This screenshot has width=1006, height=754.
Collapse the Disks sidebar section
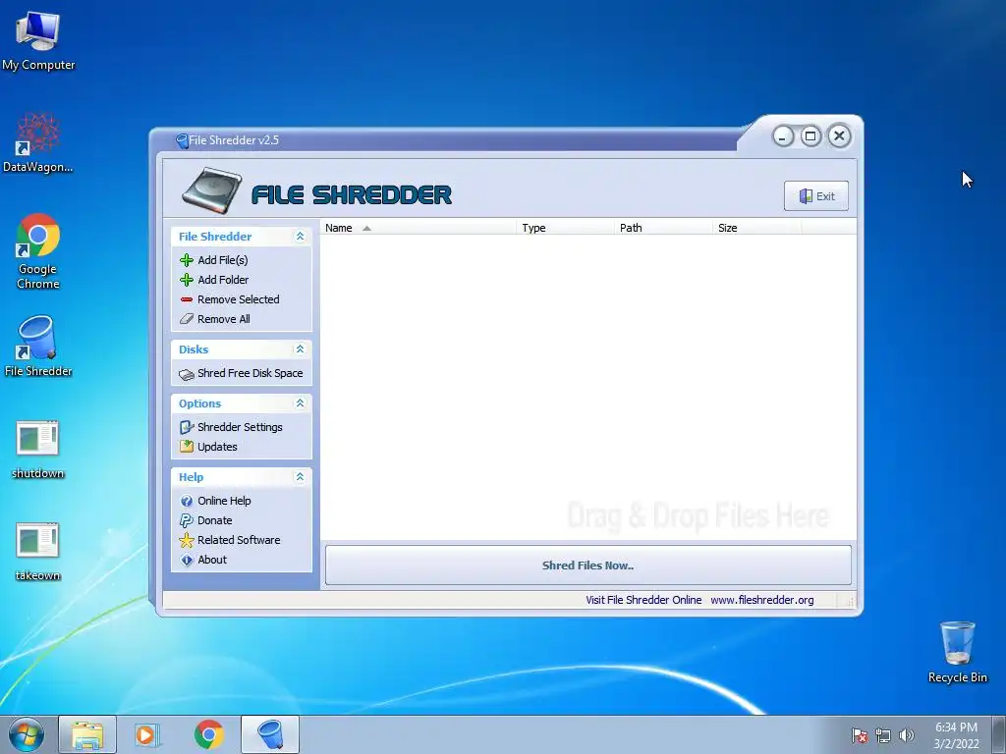(300, 350)
